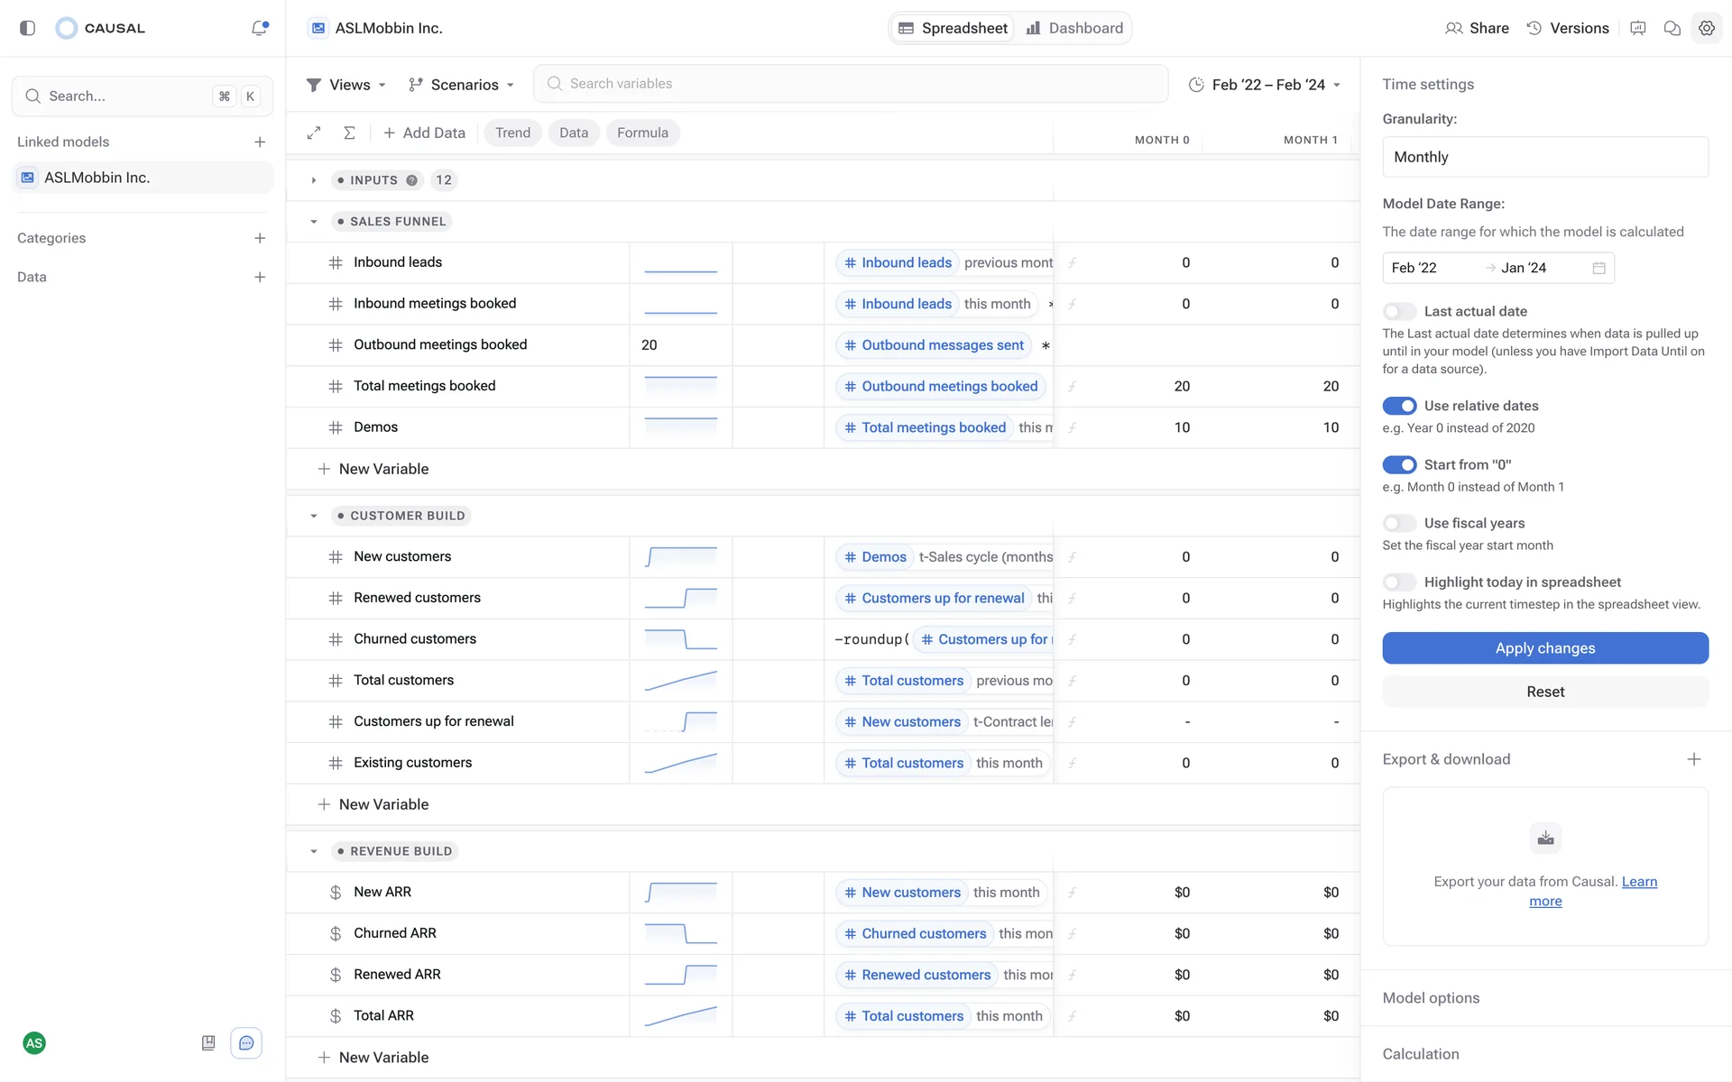The height and width of the screenshot is (1082, 1732).
Task: Click the notifications bell icon
Action: click(259, 28)
